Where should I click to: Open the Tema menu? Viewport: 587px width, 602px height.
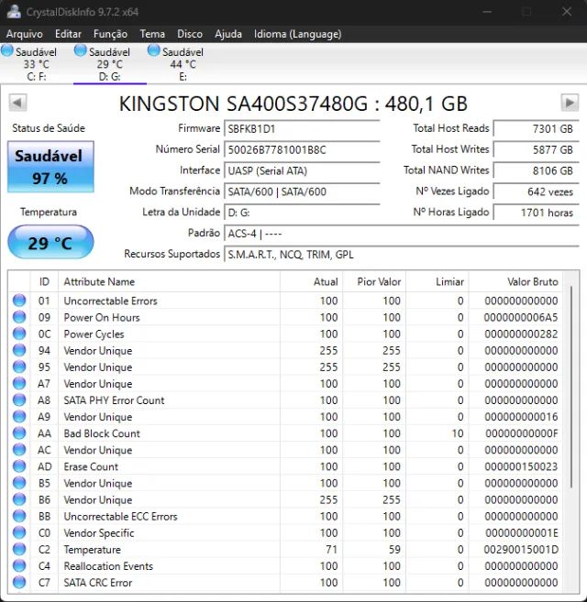tap(152, 34)
